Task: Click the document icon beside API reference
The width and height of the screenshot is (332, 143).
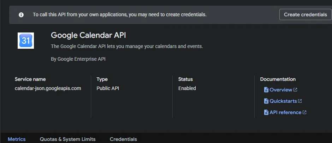Action: 266,112
